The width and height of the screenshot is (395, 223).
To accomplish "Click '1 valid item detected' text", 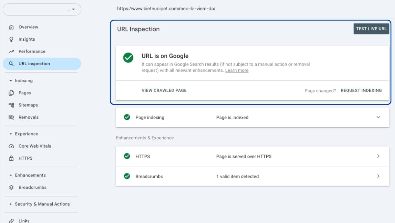I will tap(237, 176).
